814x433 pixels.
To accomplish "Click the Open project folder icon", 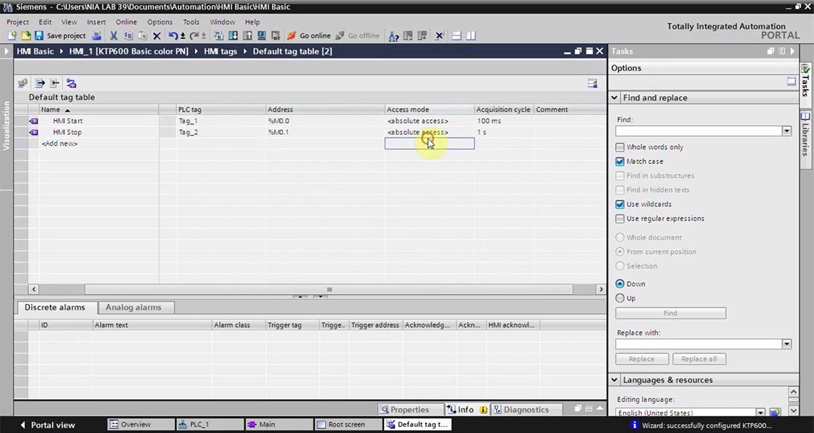I will pyautogui.click(x=25, y=36).
